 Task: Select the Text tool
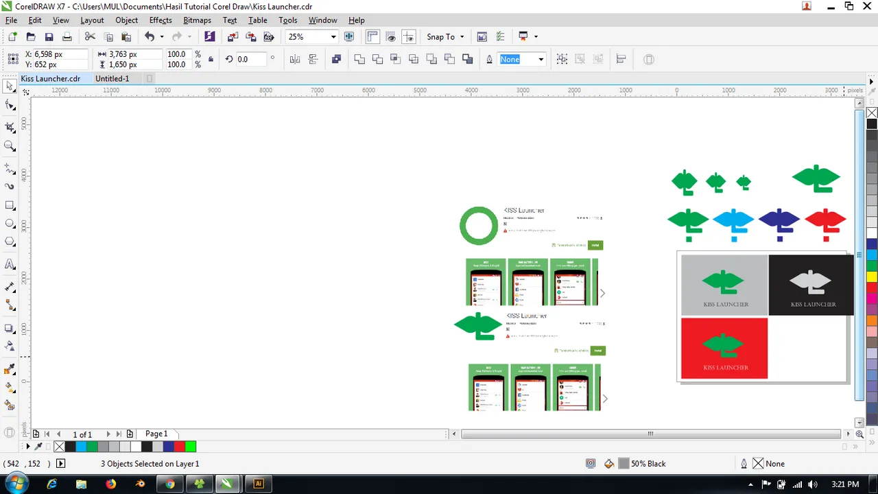click(10, 264)
